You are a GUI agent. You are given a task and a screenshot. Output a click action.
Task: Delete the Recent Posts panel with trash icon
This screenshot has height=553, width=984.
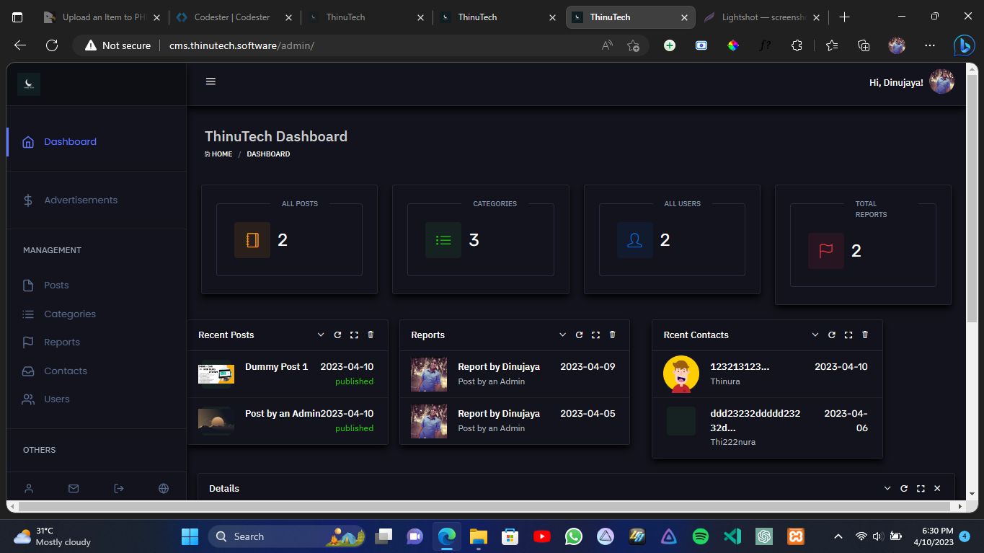pos(371,335)
